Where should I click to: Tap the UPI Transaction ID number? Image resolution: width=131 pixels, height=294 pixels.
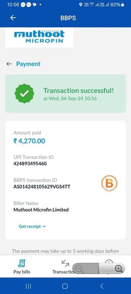[x=30, y=164]
